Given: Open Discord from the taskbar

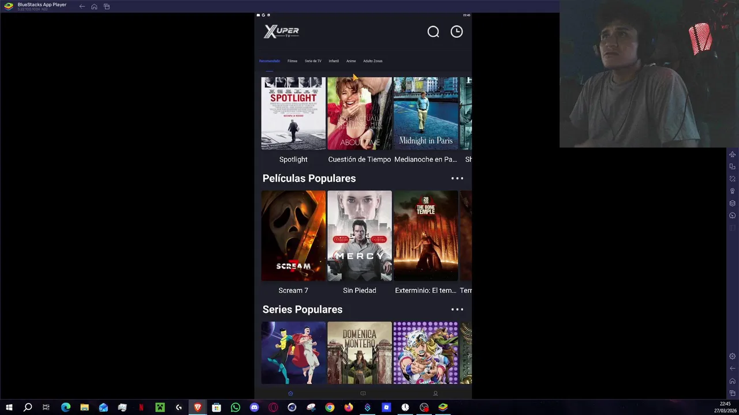Looking at the screenshot, I should (254, 408).
